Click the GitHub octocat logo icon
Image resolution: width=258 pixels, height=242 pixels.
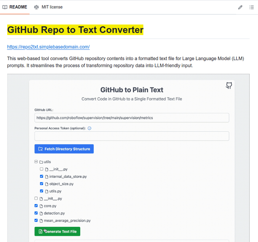pos(229,86)
